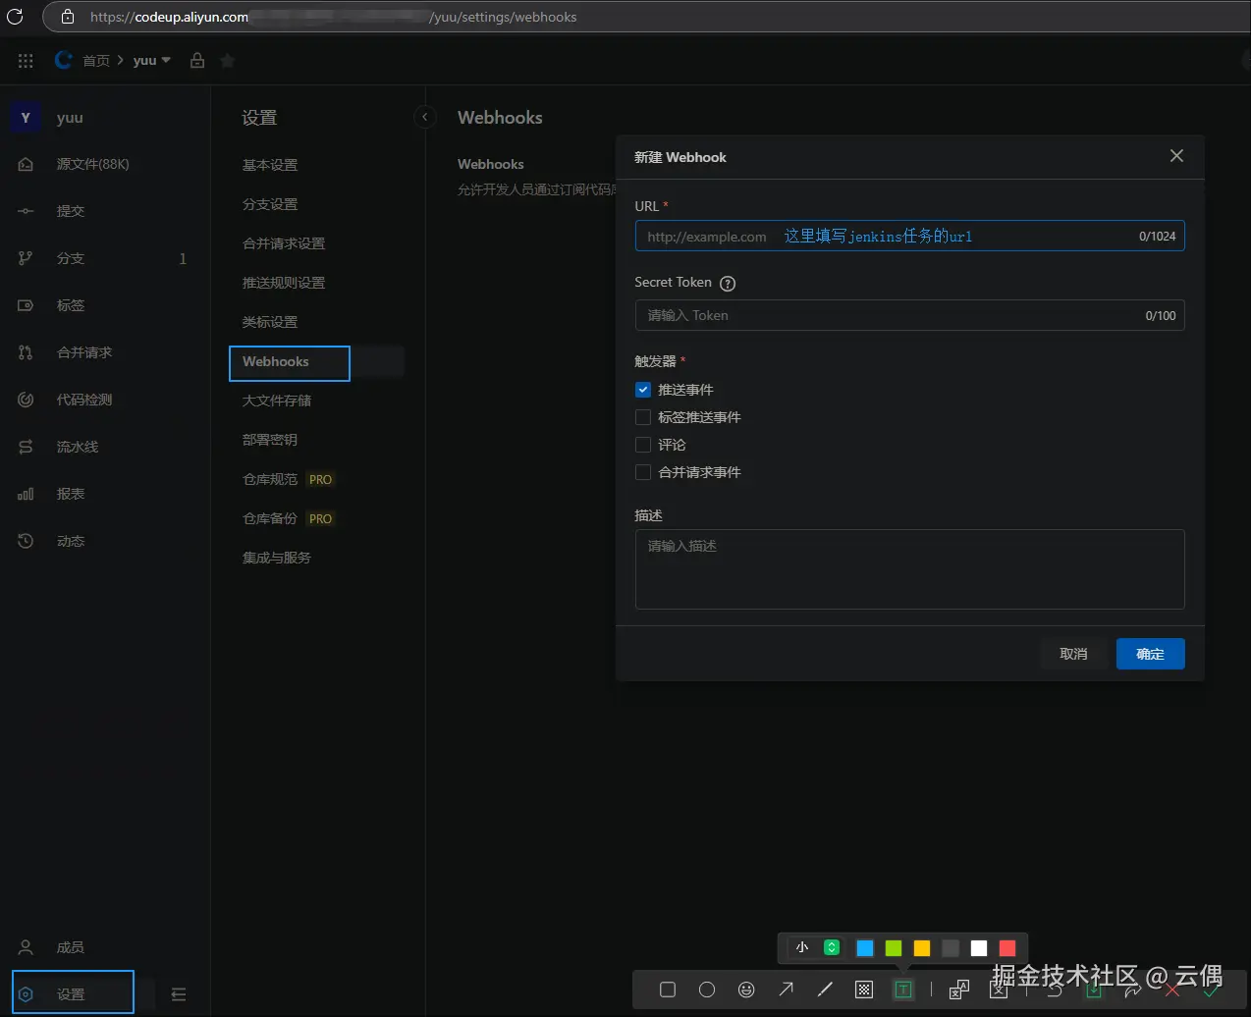The height and width of the screenshot is (1017, 1251).
Task: Collapse the settings panel with chevron
Action: [x=425, y=117]
